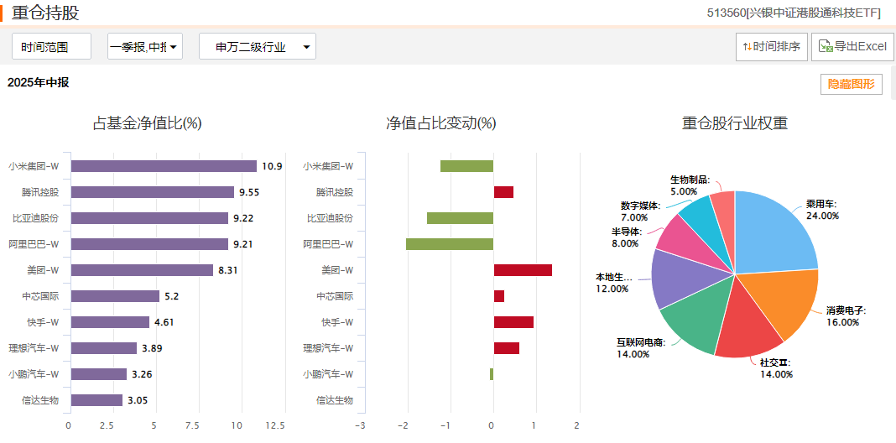This screenshot has height=443, width=896.
Task: Click the red 美团-W change bar
Action: pos(524,270)
